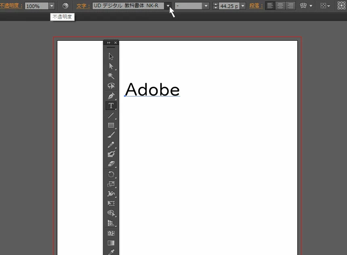The image size is (347, 255).
Task: Select the Warp tool
Action: point(111,194)
